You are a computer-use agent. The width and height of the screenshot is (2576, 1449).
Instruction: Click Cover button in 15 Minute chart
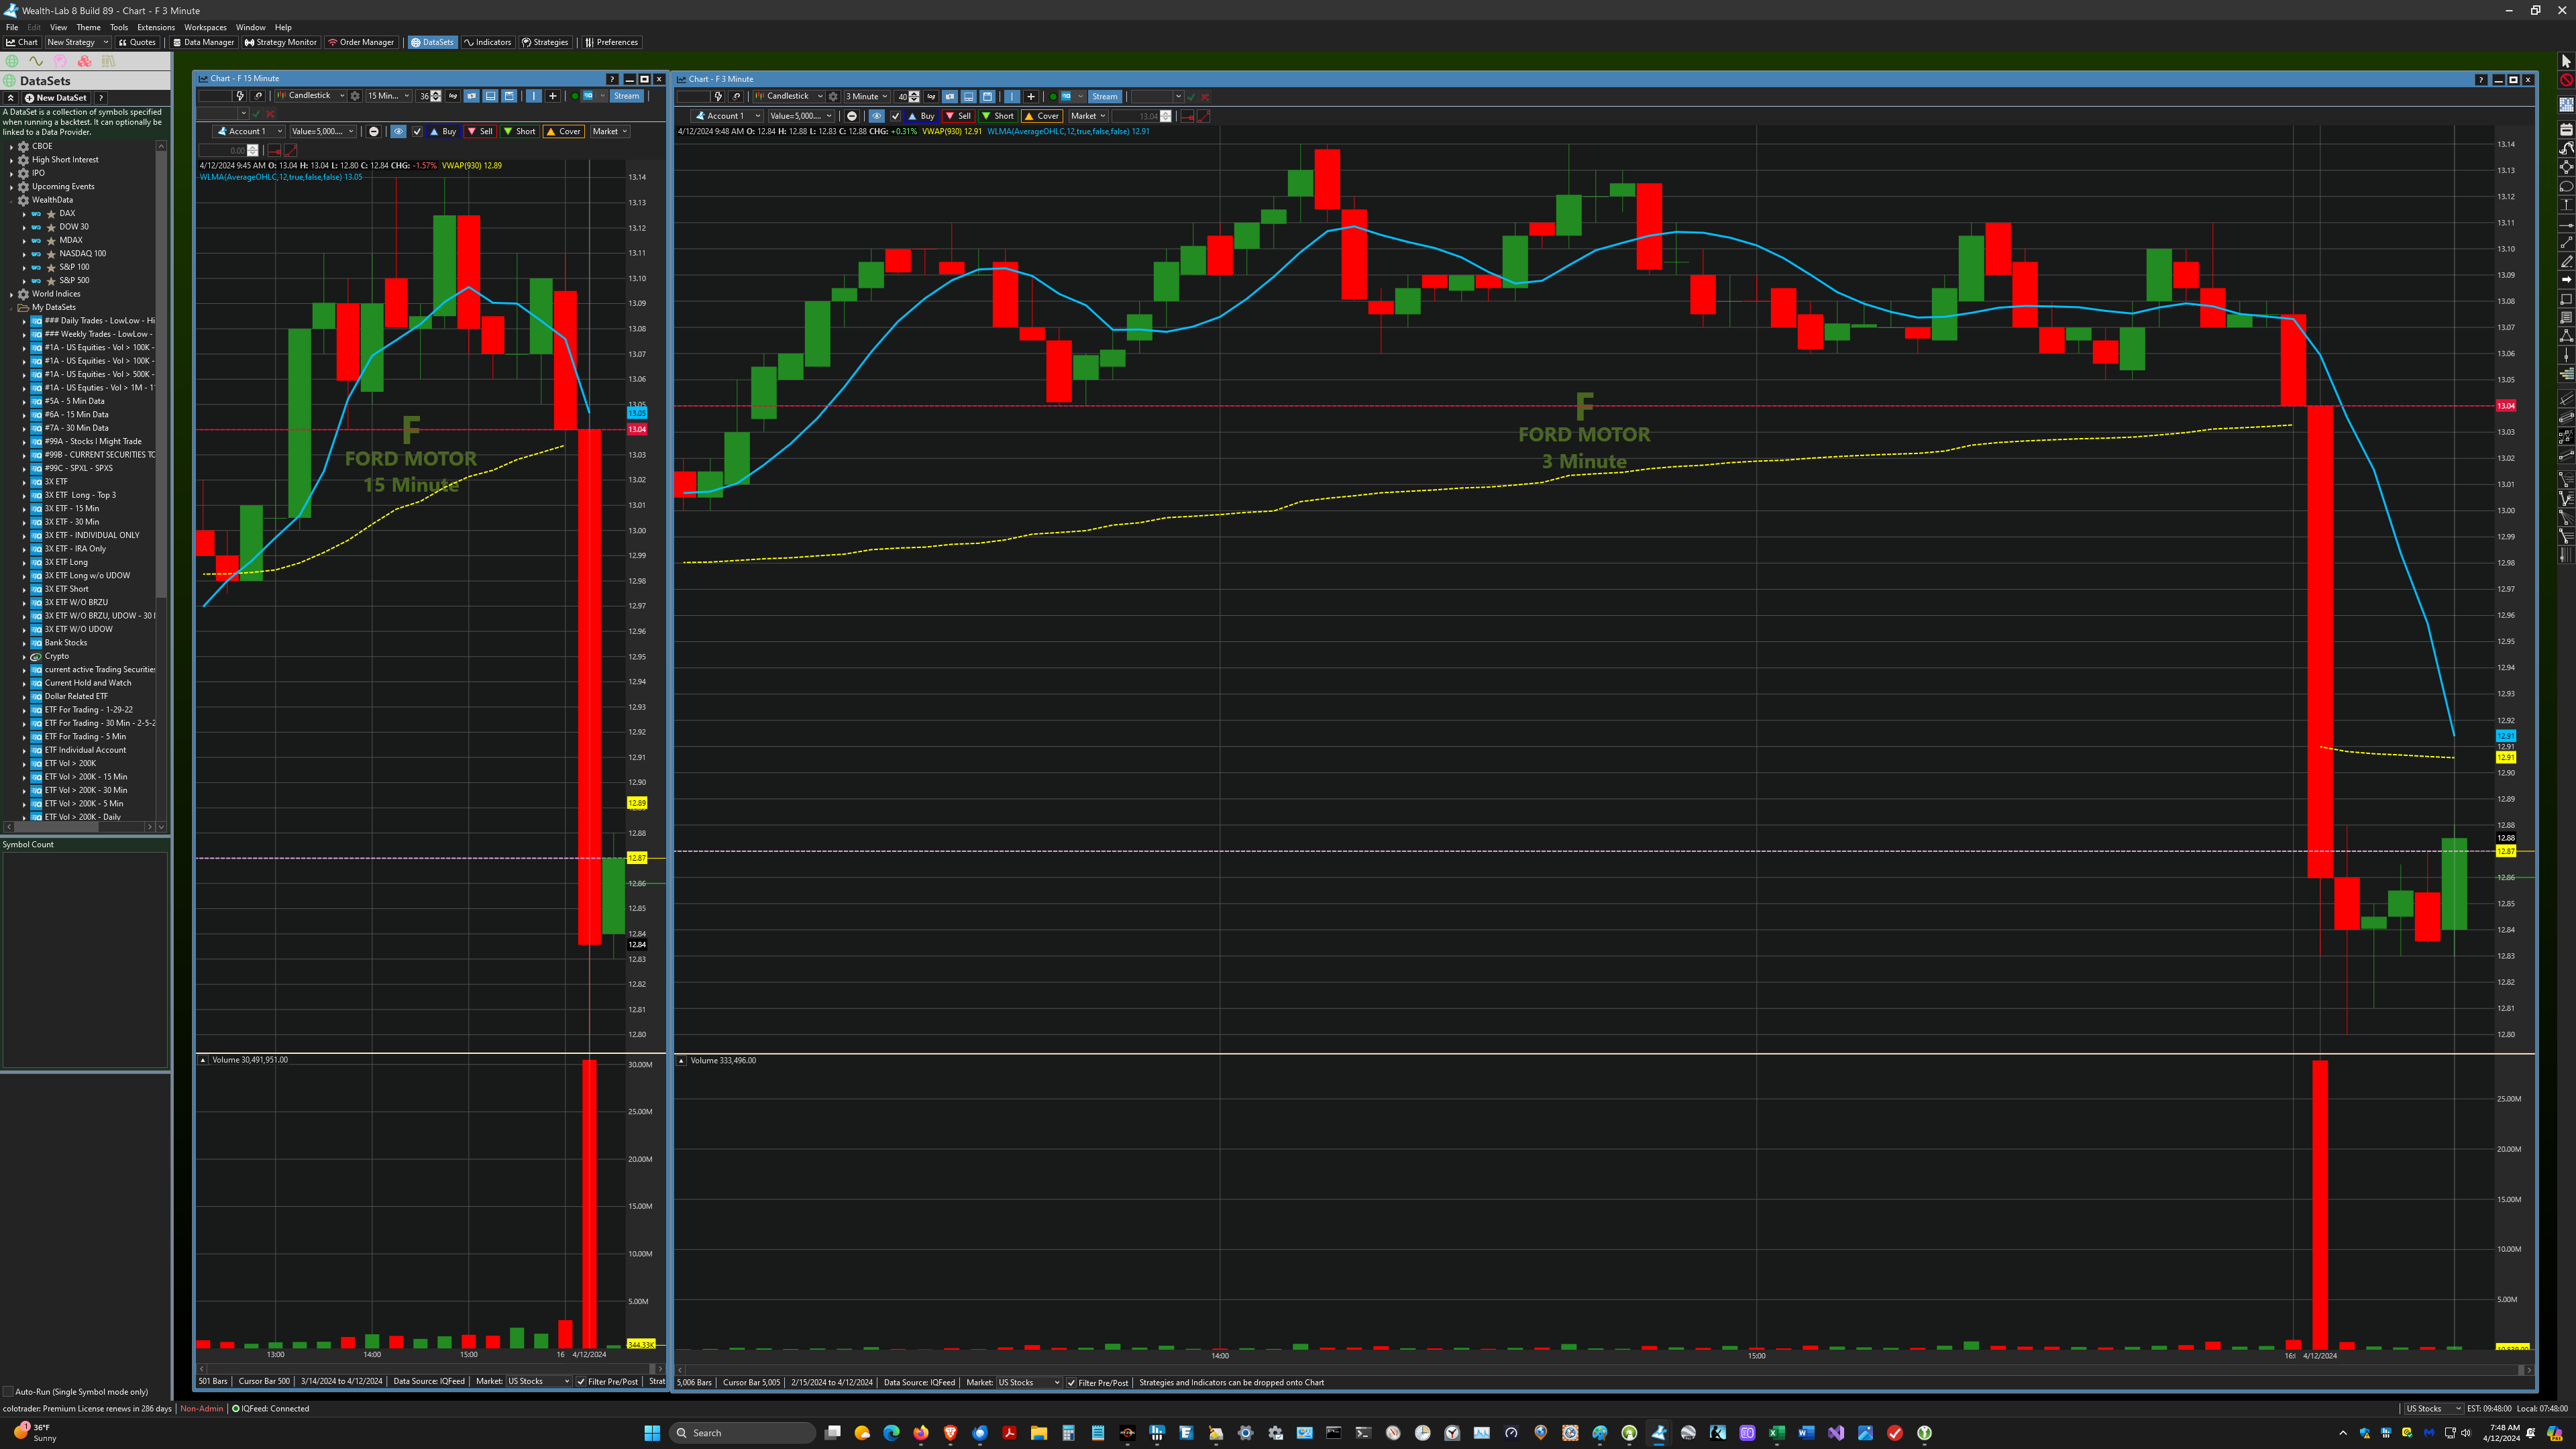coord(564,131)
